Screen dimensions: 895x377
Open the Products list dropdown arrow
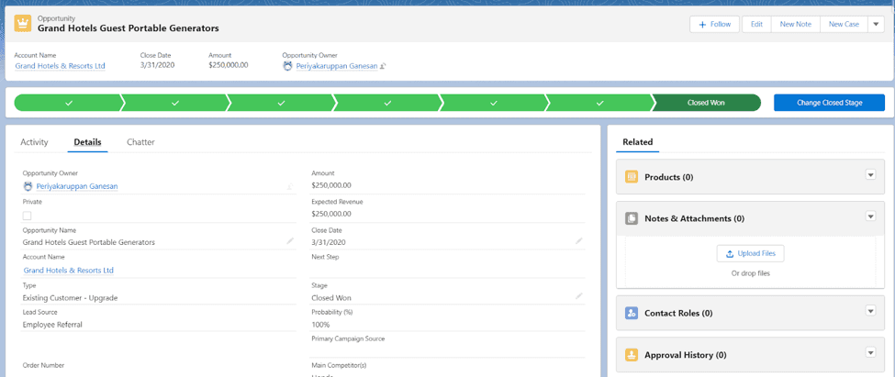[870, 174]
